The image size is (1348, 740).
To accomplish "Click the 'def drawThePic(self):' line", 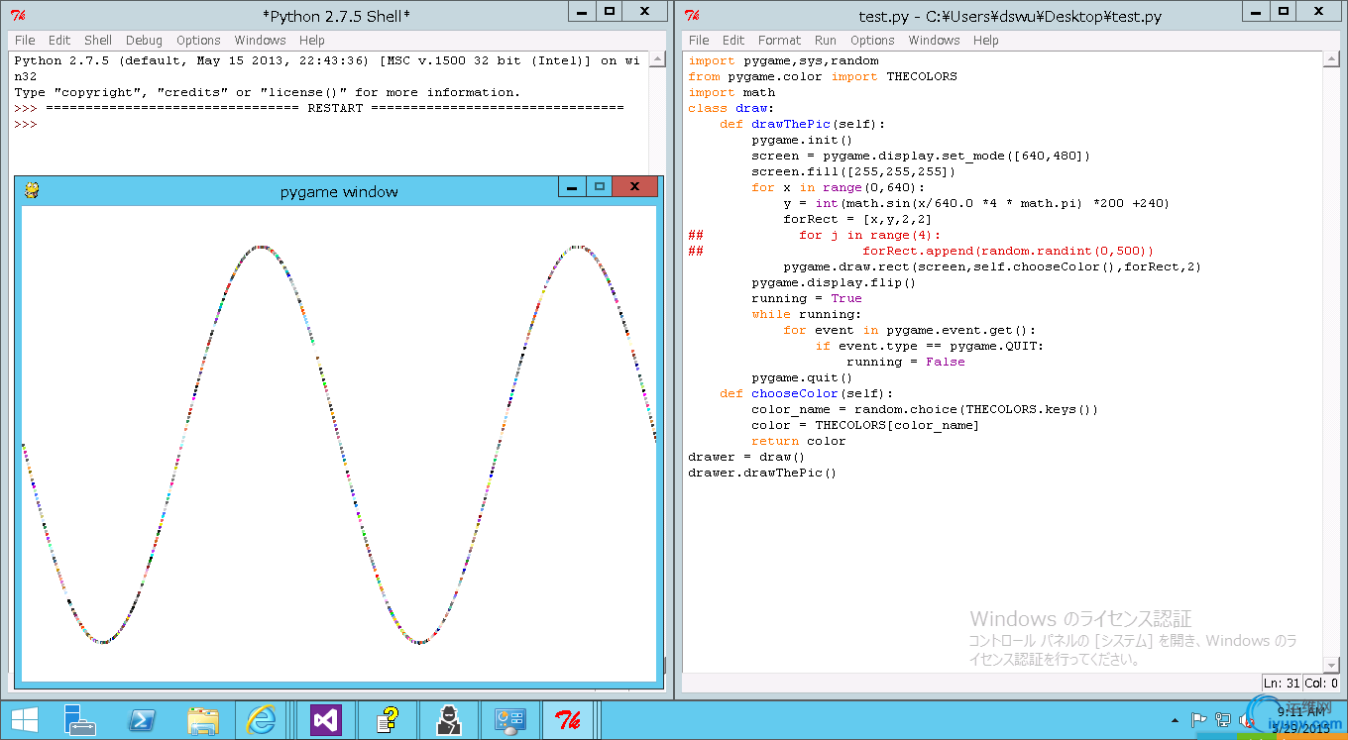I will [803, 124].
